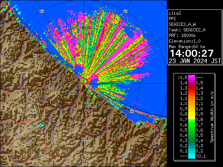Screen dimensions: 223x167
Task: Select the "PPI" scan type label
Action: (172, 19)
